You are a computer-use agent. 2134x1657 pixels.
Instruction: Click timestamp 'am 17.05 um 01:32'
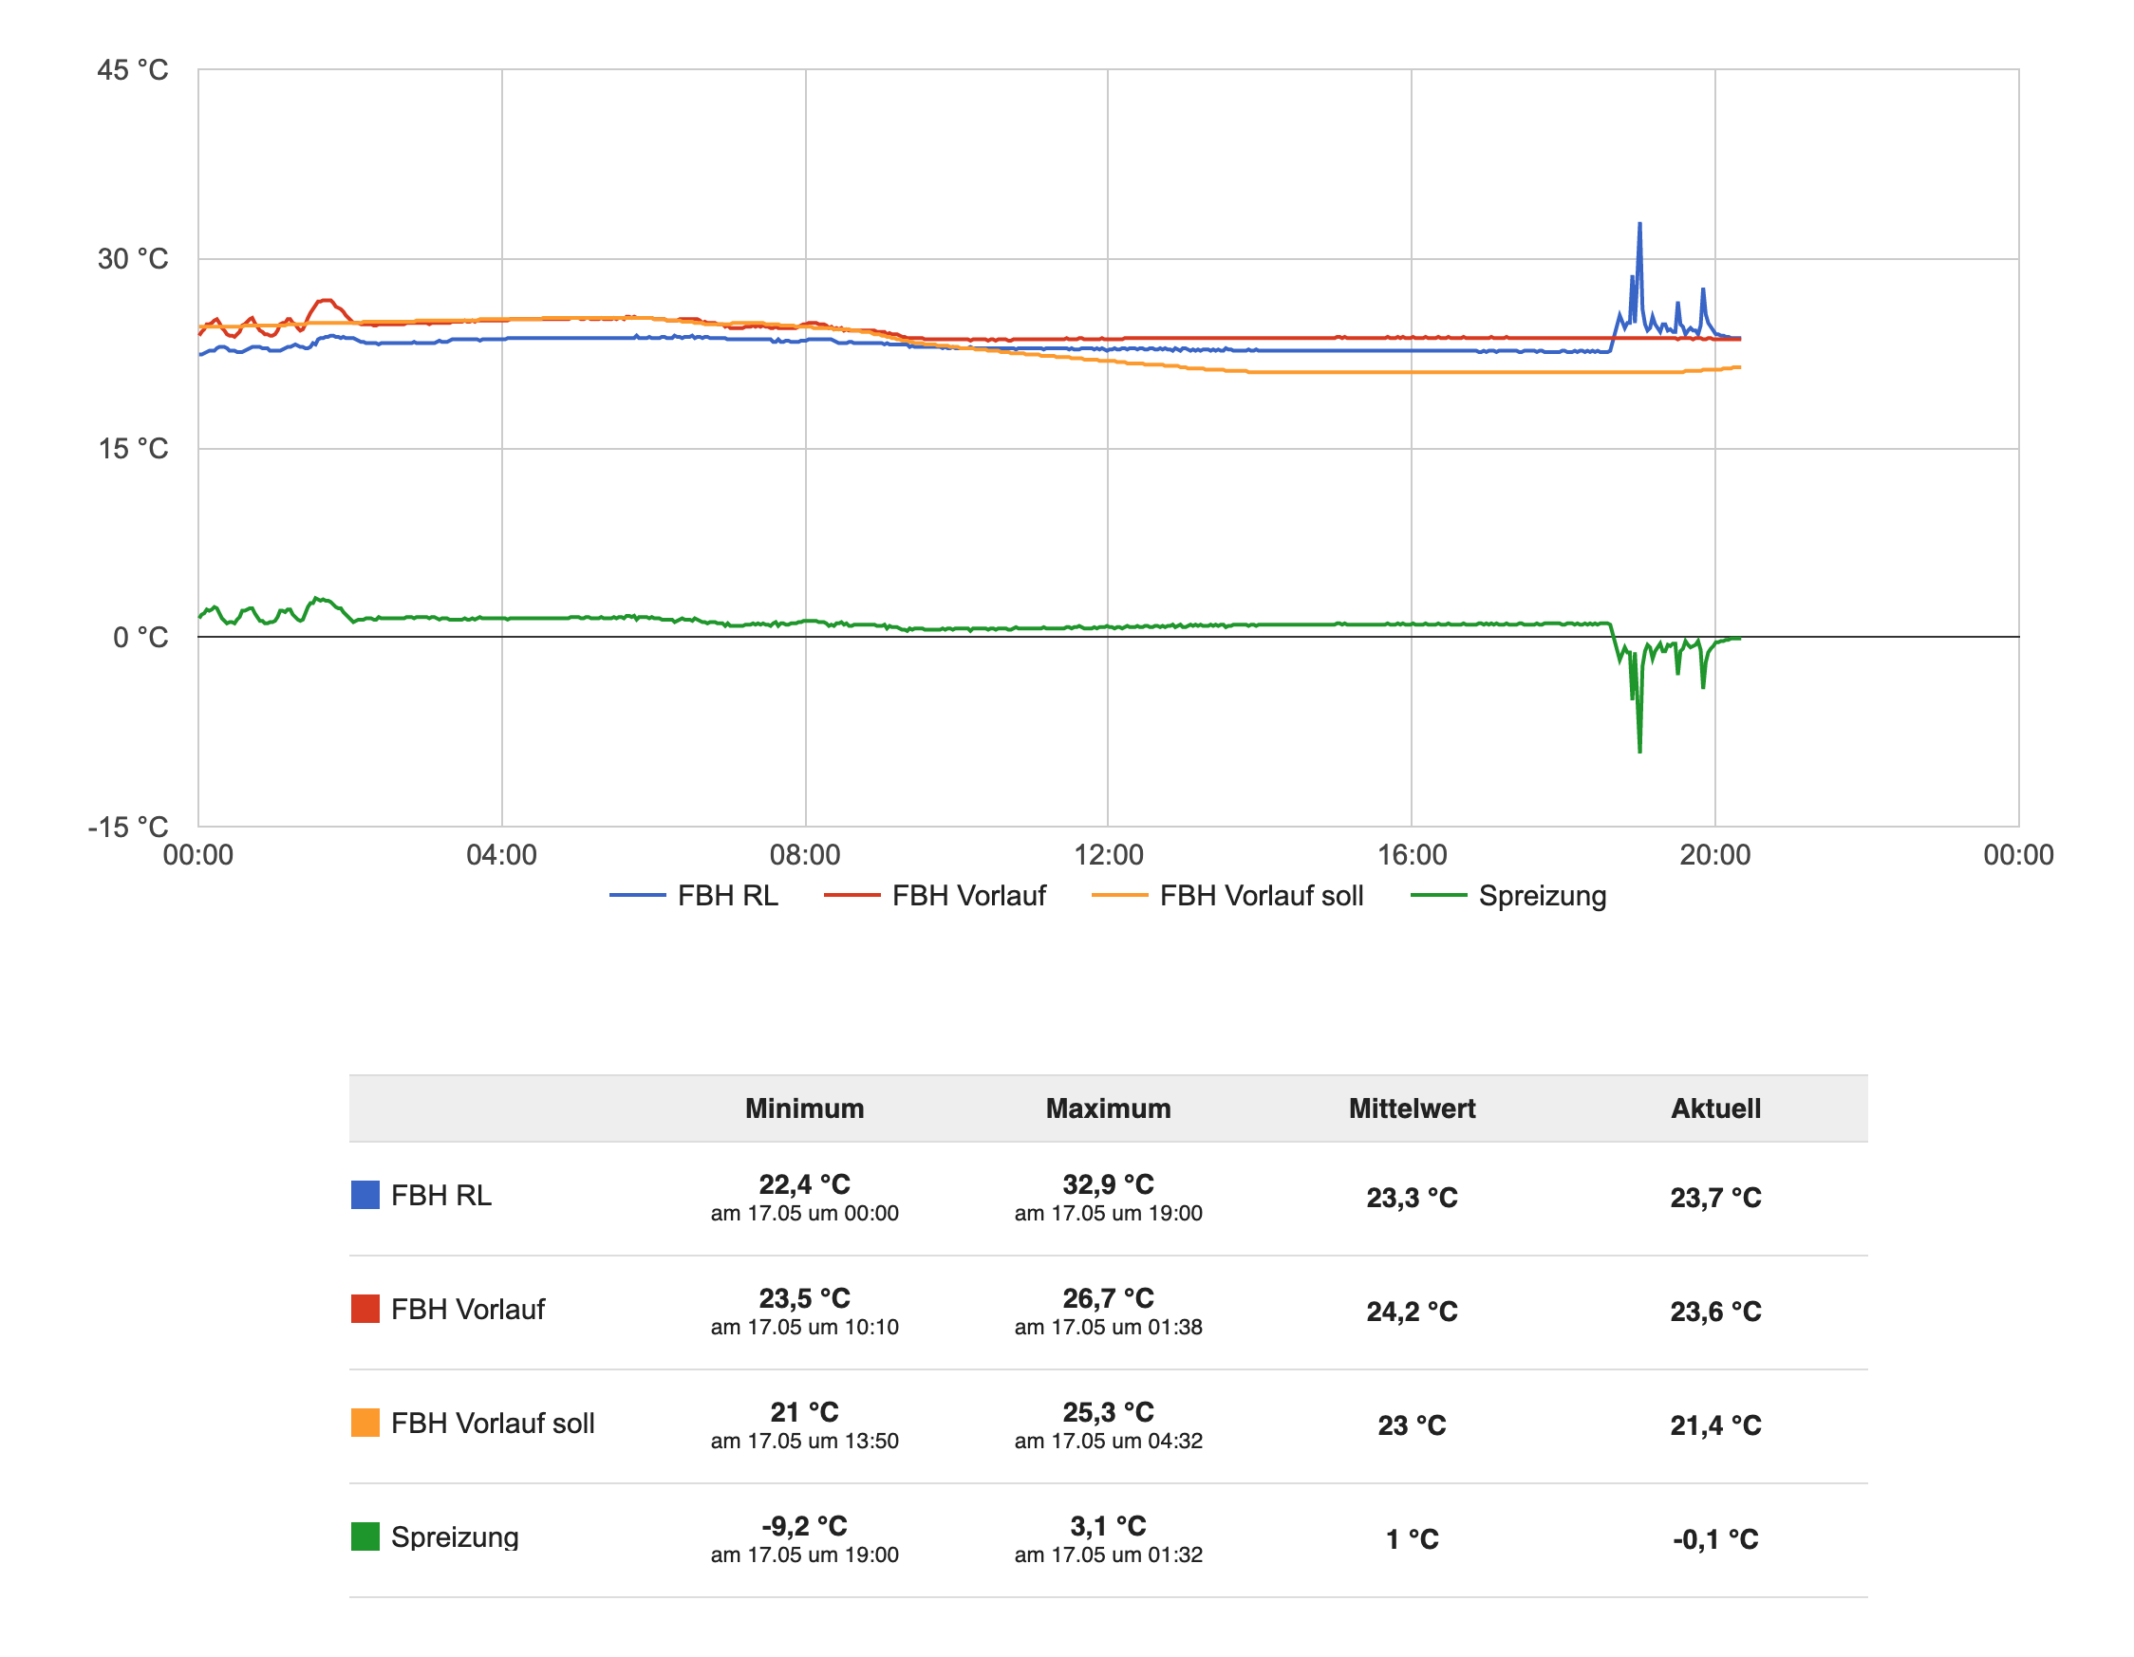click(1108, 1555)
